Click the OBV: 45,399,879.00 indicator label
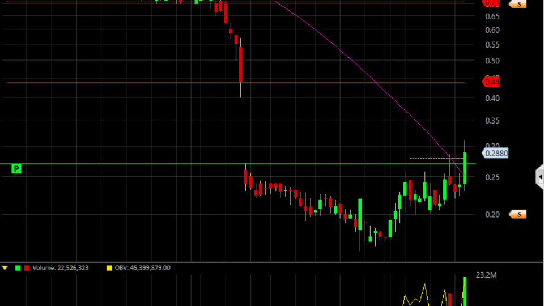544x306 pixels. pos(142,268)
